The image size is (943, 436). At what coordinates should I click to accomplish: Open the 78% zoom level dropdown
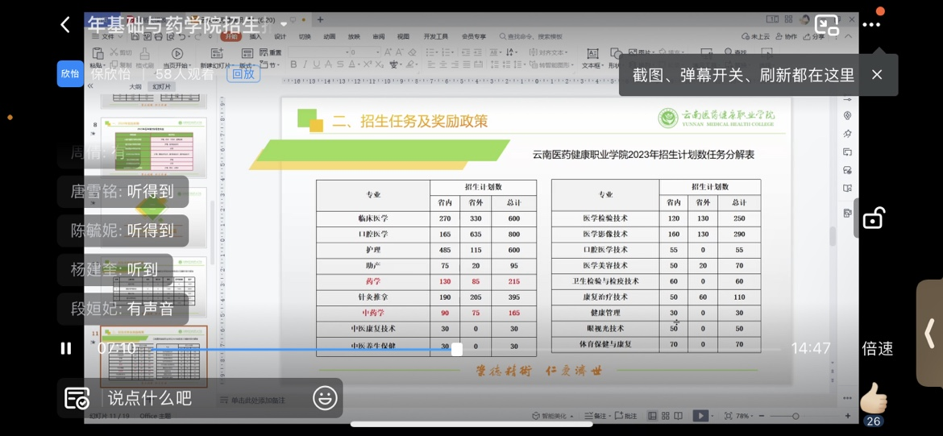pyautogui.click(x=744, y=416)
